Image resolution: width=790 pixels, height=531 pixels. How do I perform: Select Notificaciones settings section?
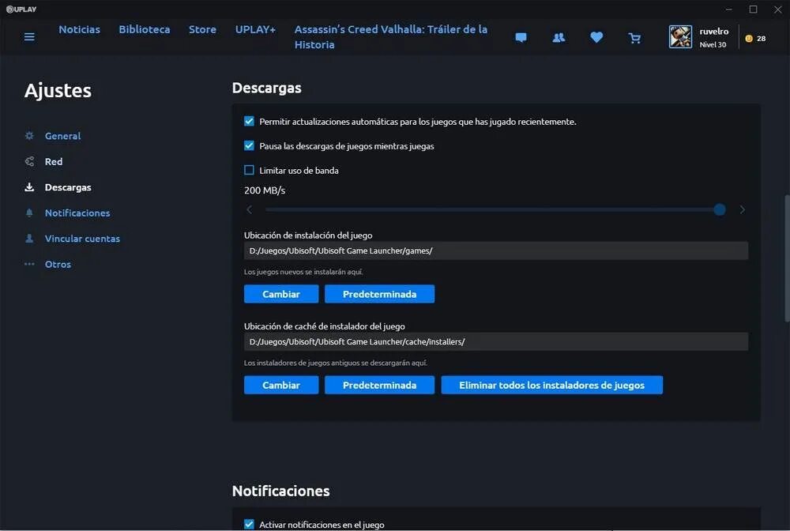pos(77,213)
